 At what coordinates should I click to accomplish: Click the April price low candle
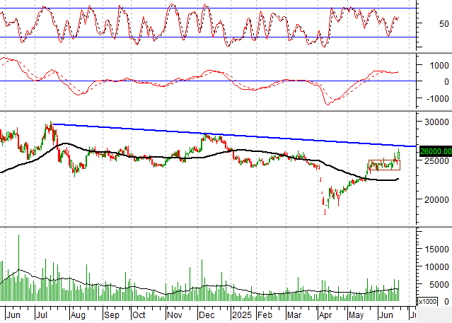(325, 209)
